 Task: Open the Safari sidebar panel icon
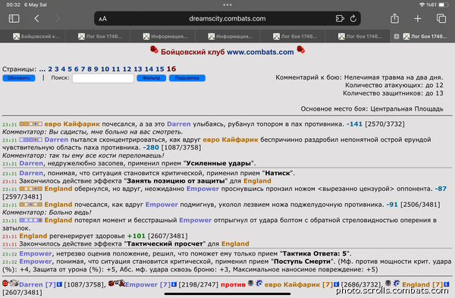pos(14,18)
